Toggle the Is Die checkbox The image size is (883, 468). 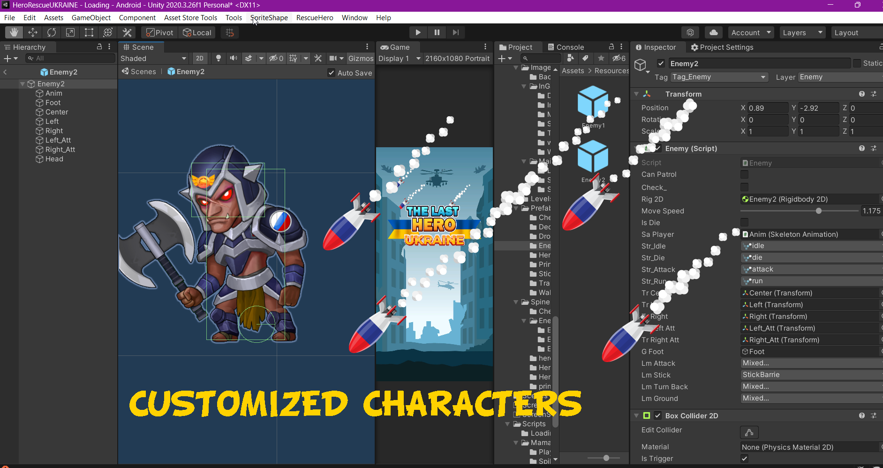pyautogui.click(x=744, y=222)
